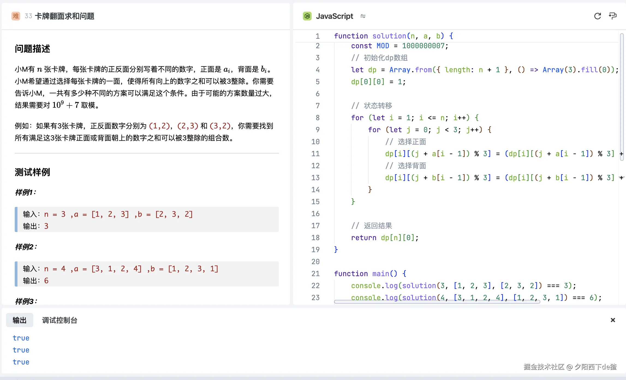The image size is (626, 380).
Task: Click the problem title 卡牌翻面求和问题
Action: [64, 16]
